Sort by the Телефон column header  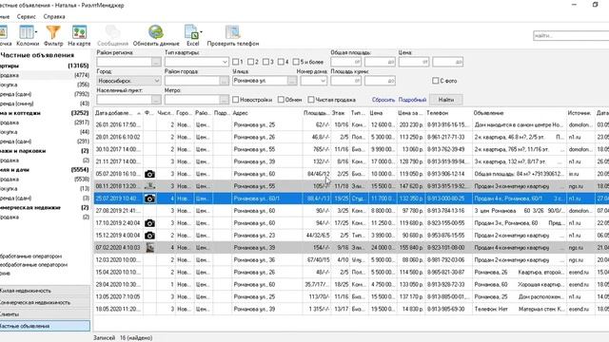(448, 113)
